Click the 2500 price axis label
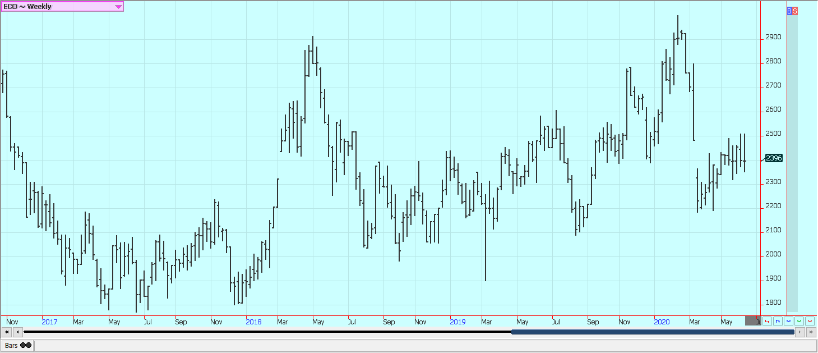Image resolution: width=818 pixels, height=353 pixels. [x=773, y=134]
